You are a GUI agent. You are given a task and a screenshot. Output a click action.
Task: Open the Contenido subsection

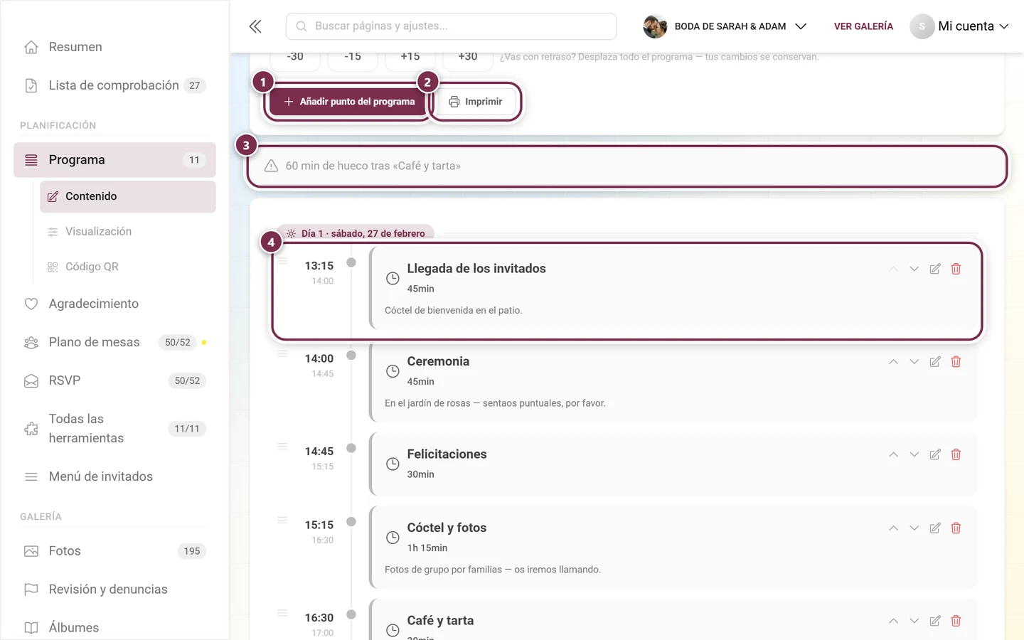coord(128,196)
